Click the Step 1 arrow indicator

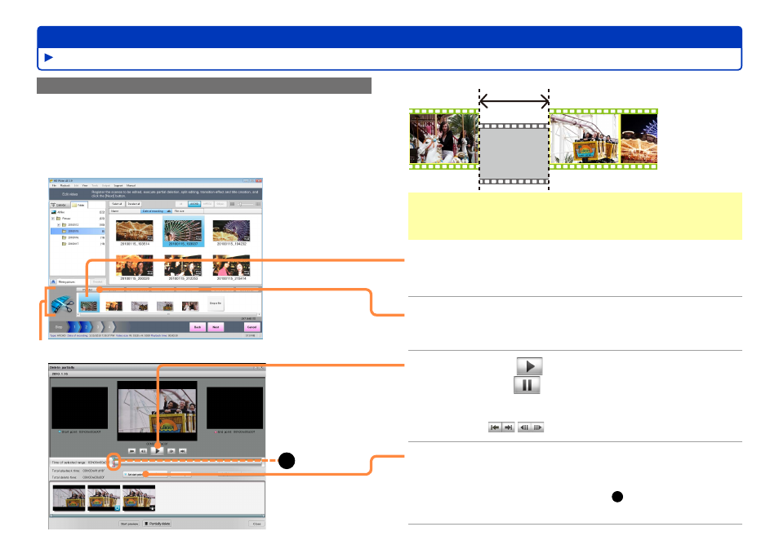point(74,327)
